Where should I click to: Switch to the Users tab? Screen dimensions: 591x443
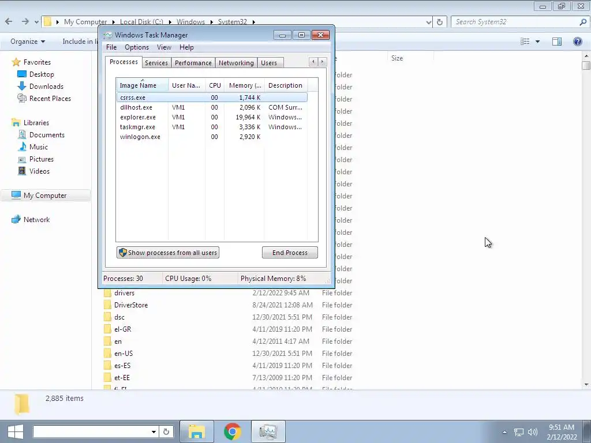click(x=269, y=63)
